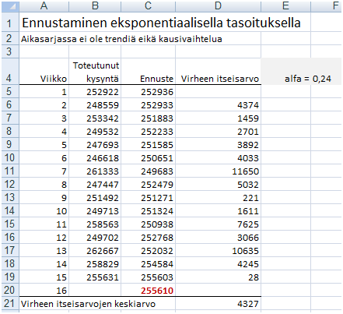Click the 'Toteutunut kysyntä' header cell
Image resolution: width=343 pixels, height=314 pixels.
pyautogui.click(x=95, y=72)
